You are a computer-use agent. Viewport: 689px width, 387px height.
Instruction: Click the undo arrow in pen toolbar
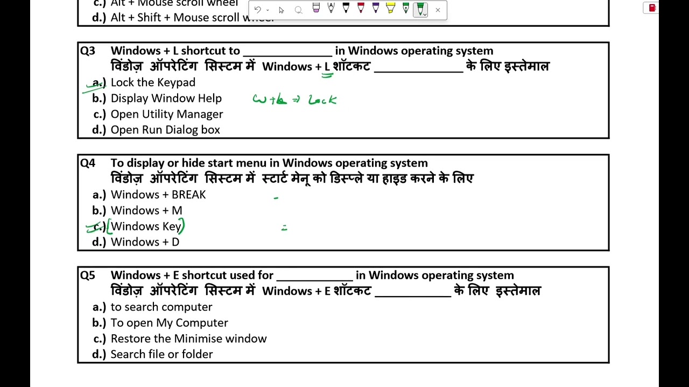click(x=257, y=10)
